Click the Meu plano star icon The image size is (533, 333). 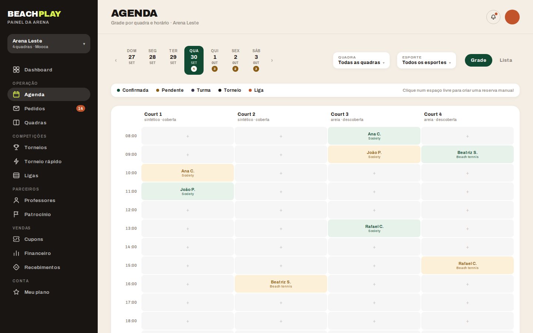(16, 292)
